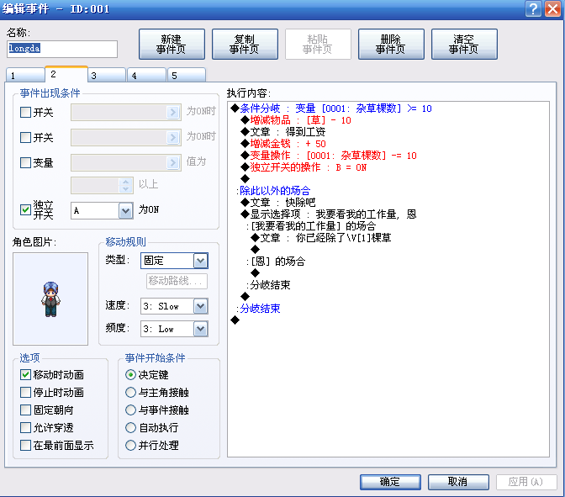Screen dimensions: 565x497
Task: Click first 开关 selector arrow button
Action: pos(173,112)
